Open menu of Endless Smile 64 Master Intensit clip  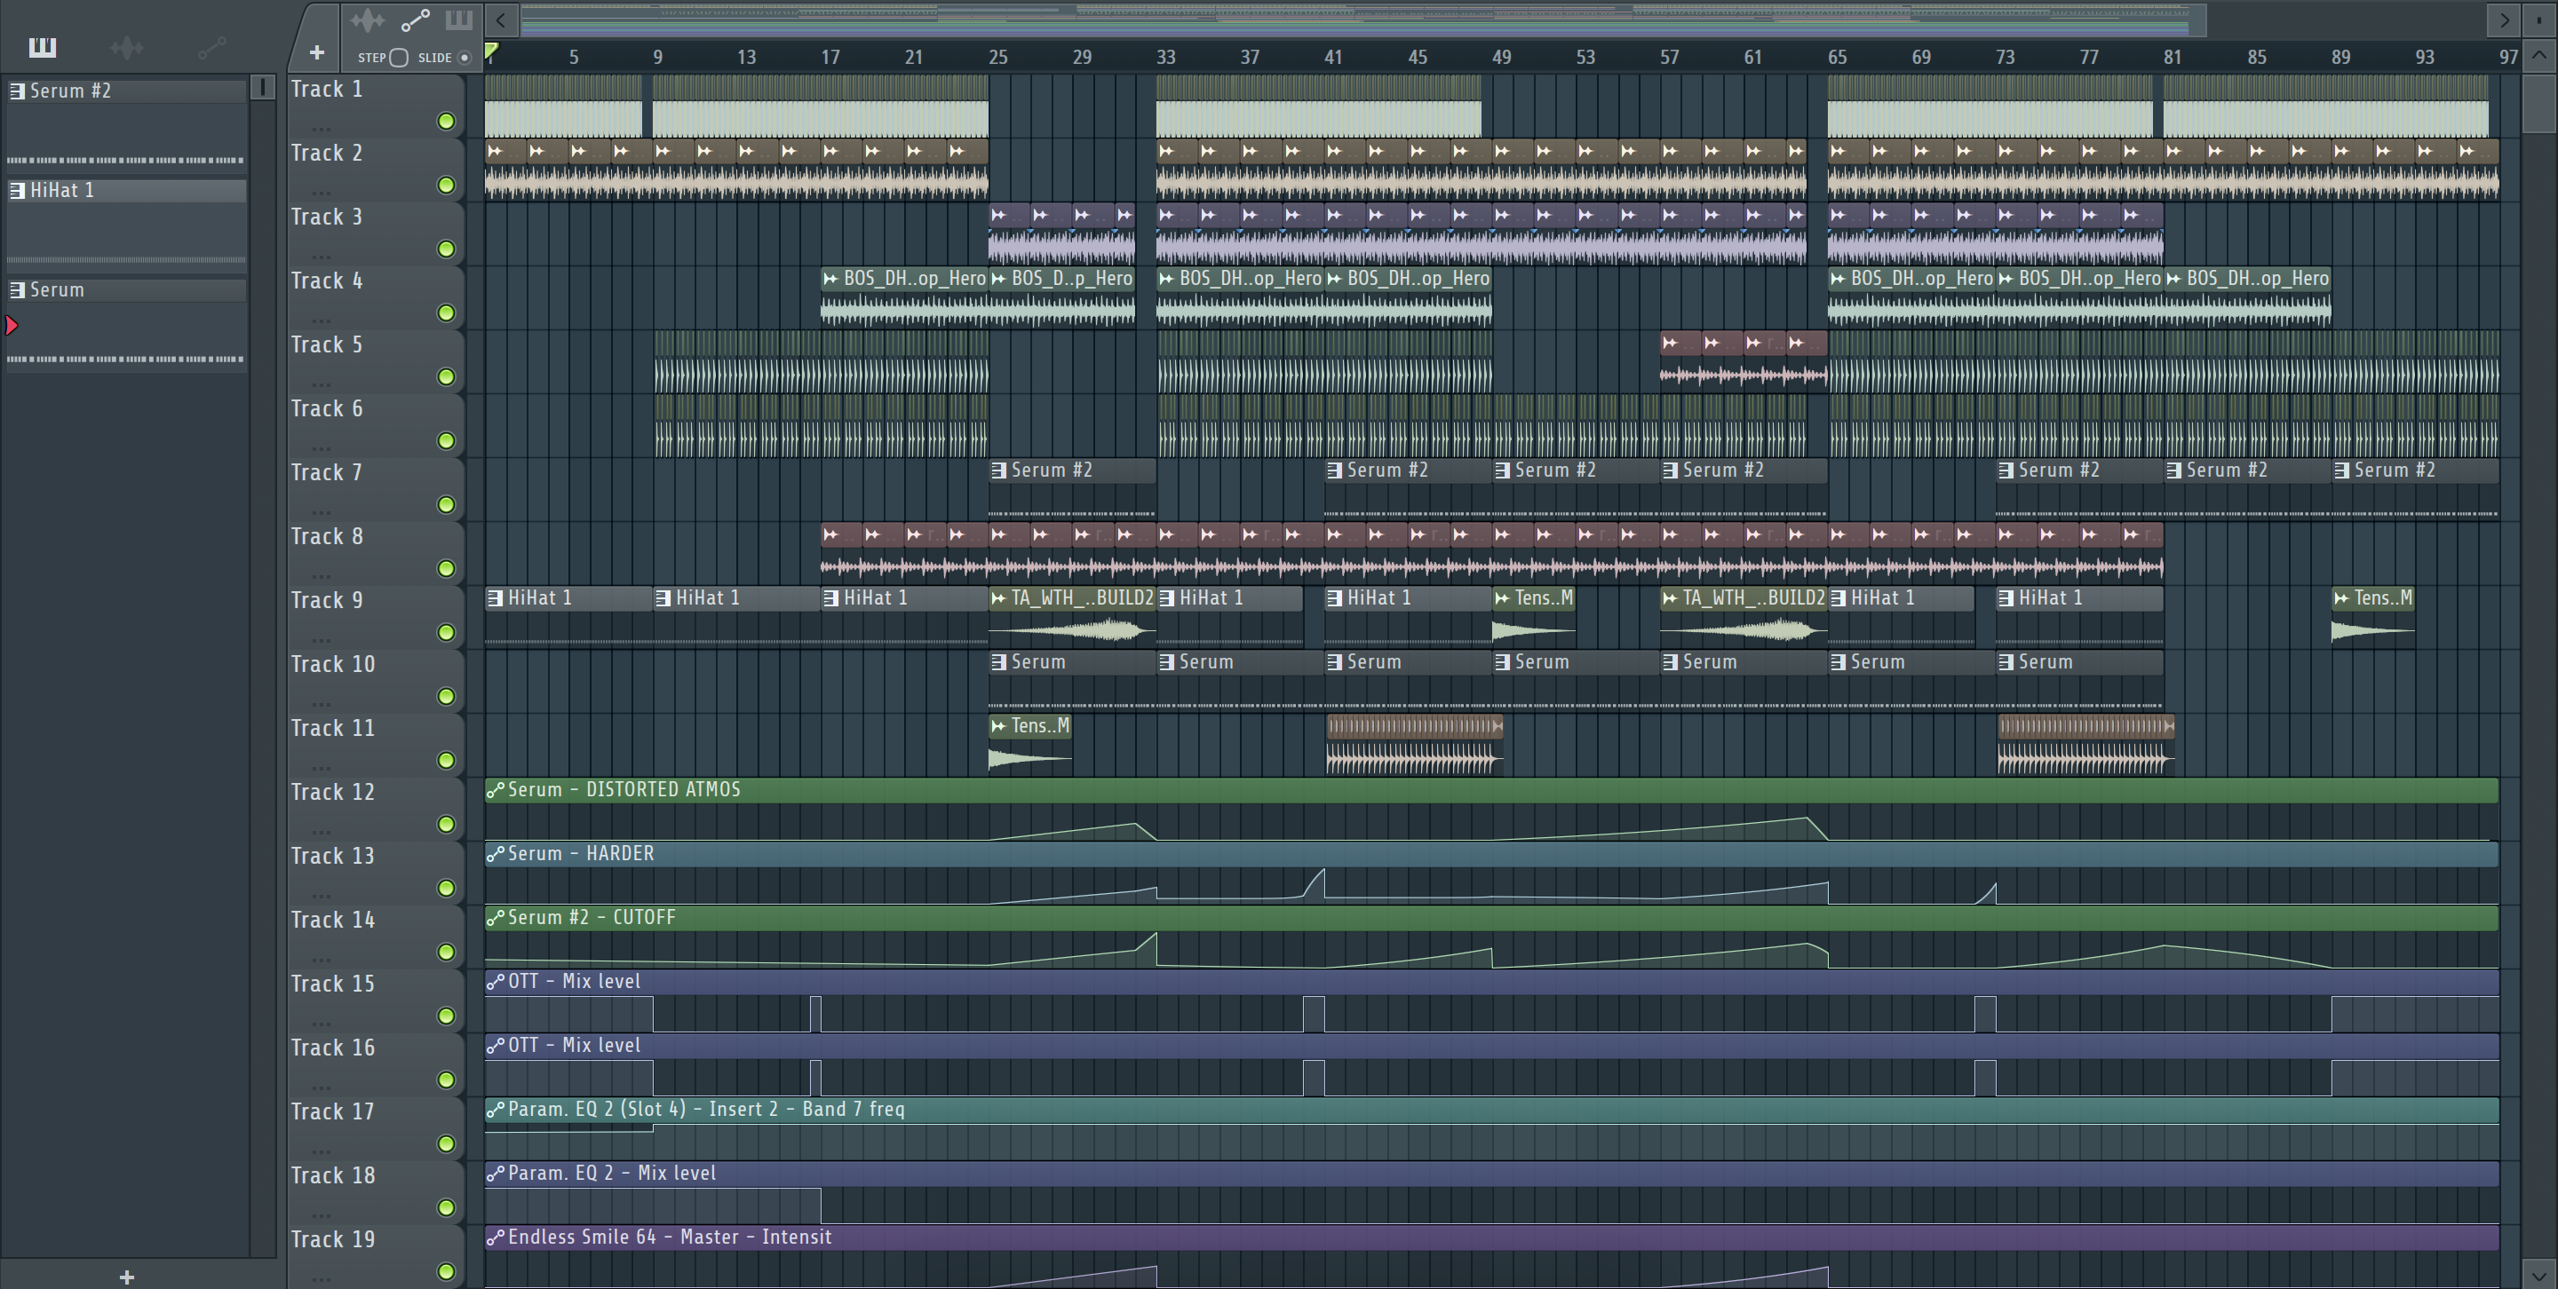pos(495,1238)
